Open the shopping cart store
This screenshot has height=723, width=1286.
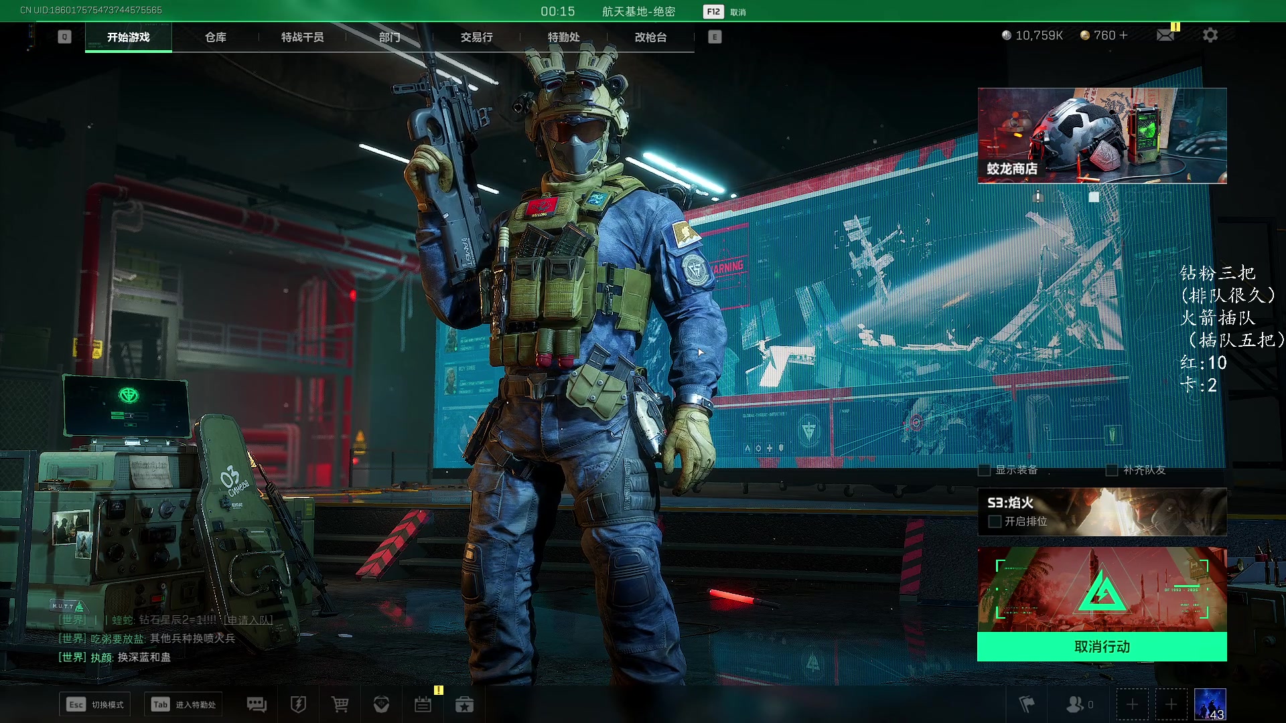pos(340,704)
